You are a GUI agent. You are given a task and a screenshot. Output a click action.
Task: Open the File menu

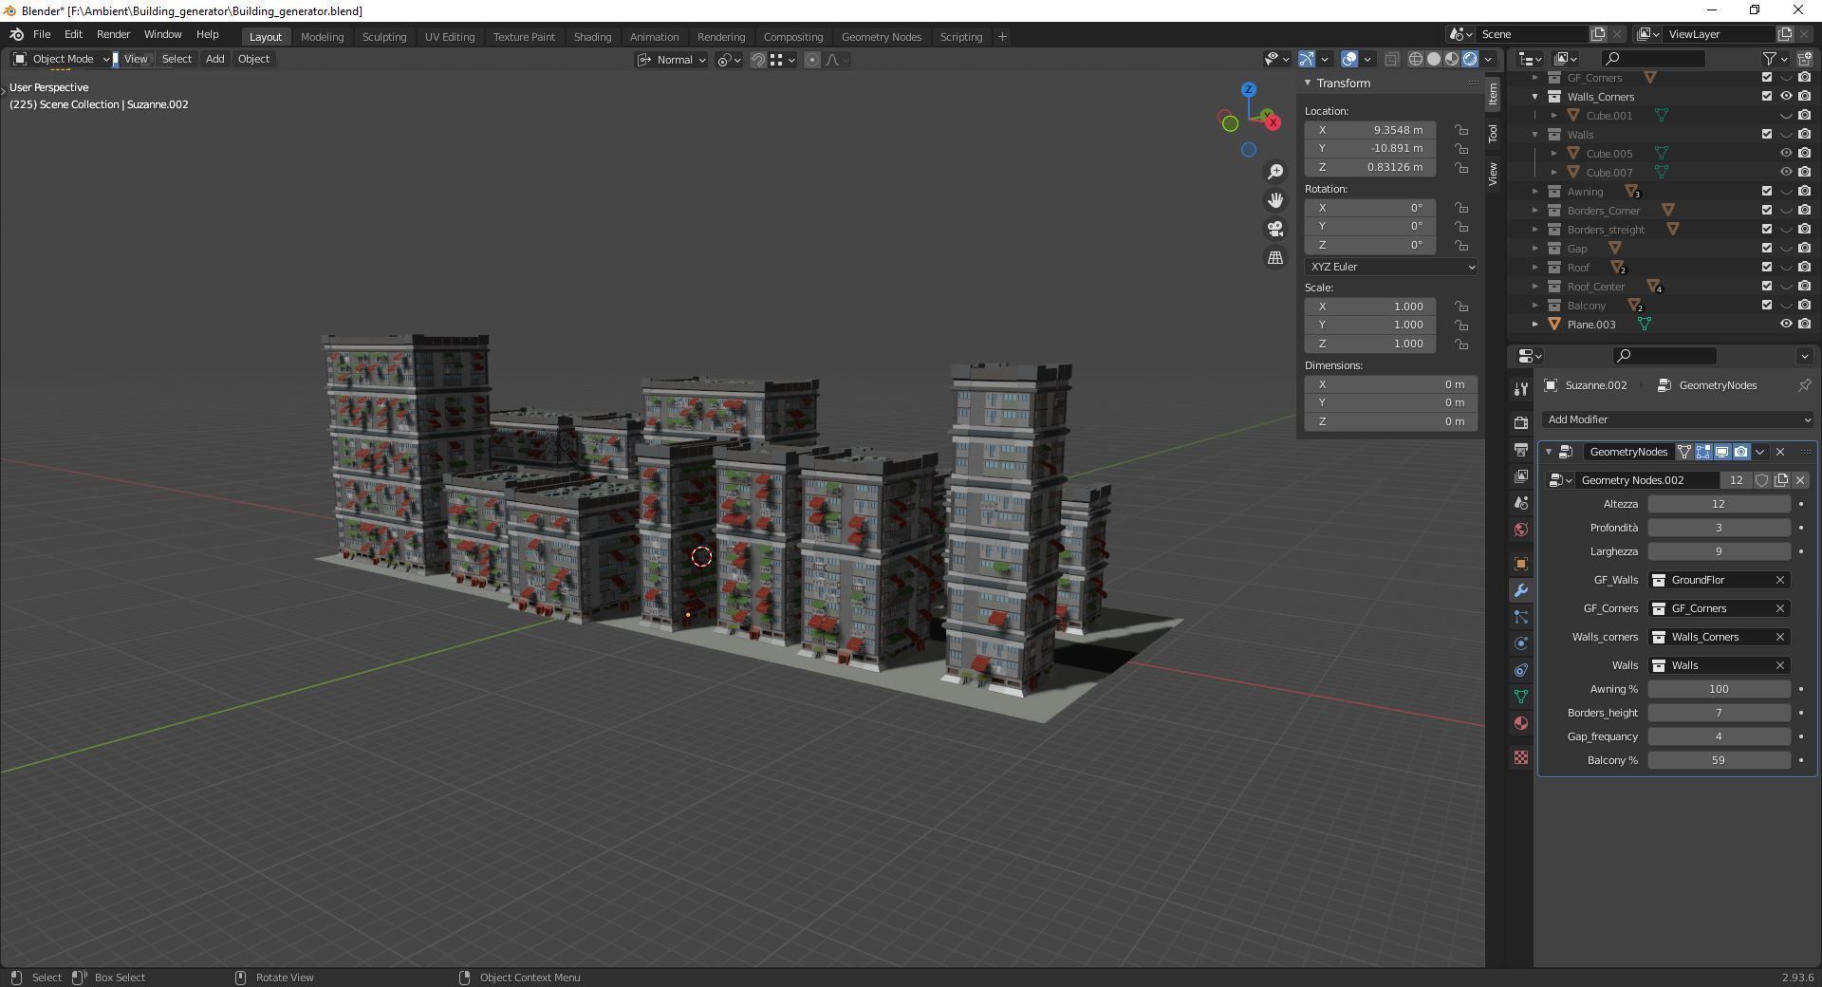42,34
